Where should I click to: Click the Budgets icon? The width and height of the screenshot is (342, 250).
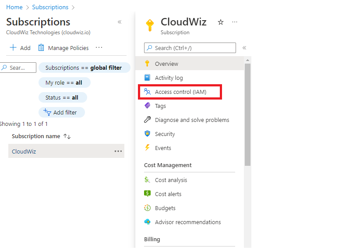pos(148,208)
